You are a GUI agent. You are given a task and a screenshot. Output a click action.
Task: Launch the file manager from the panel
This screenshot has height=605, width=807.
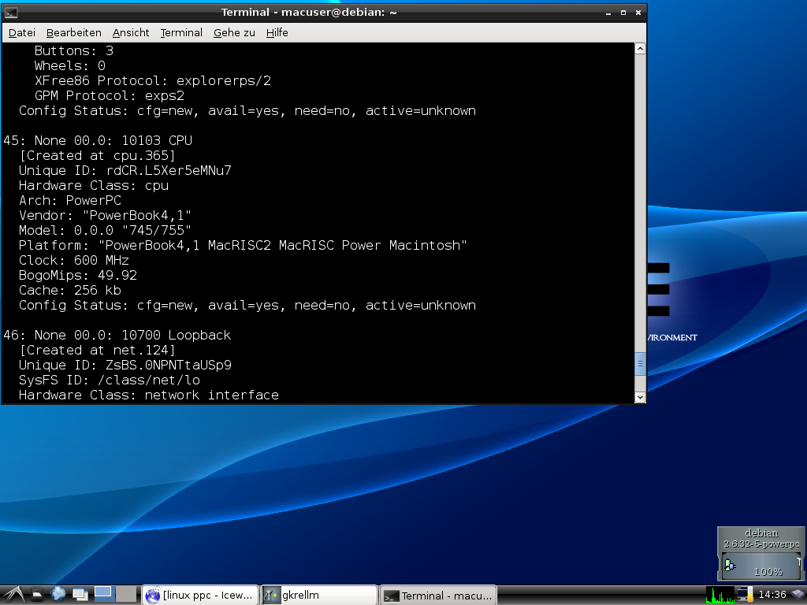tap(37, 595)
